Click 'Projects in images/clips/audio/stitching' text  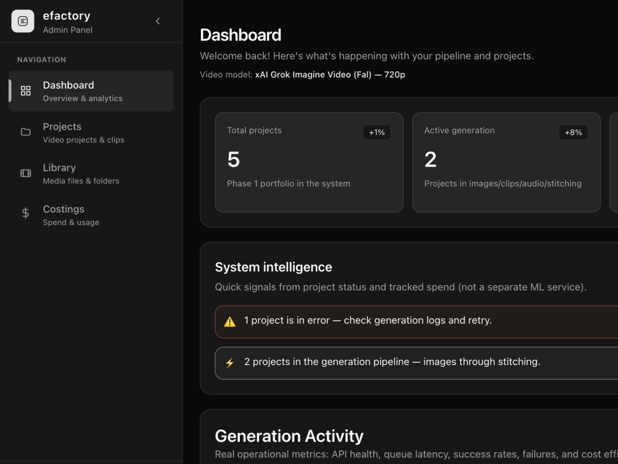[x=503, y=184]
